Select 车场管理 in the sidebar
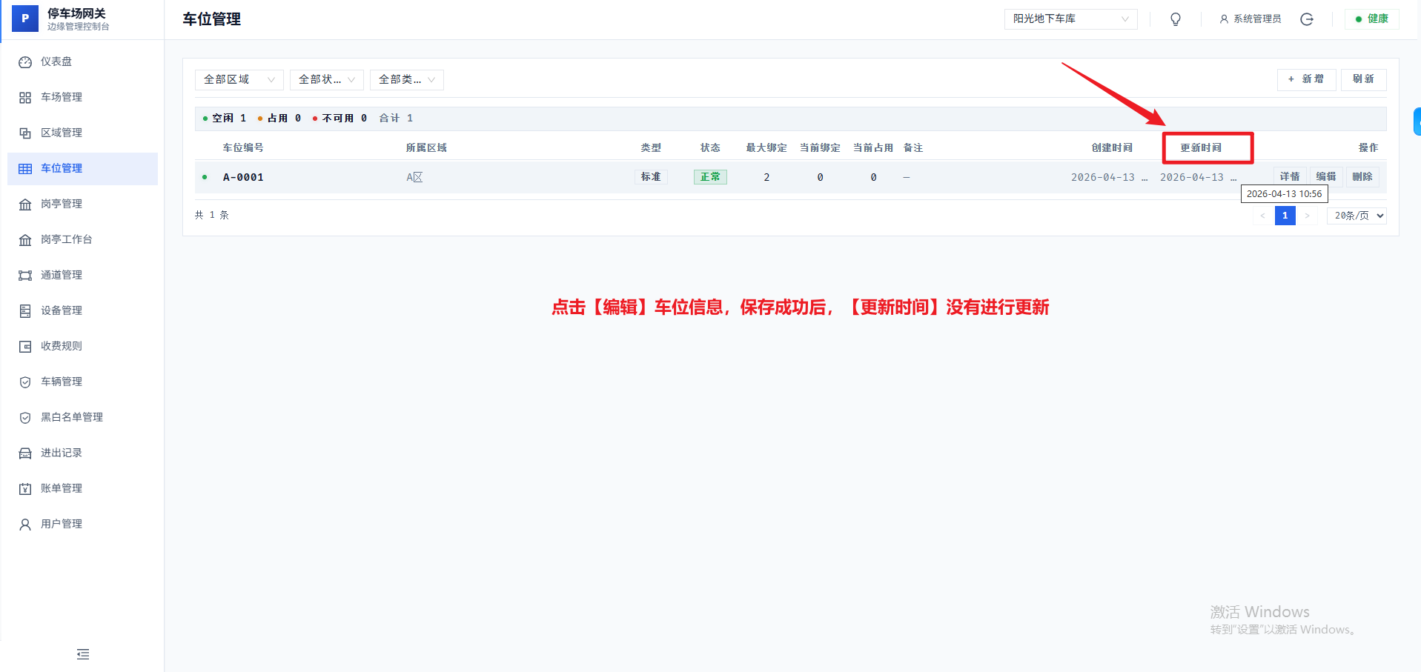This screenshot has height=672, width=1421. [64, 96]
